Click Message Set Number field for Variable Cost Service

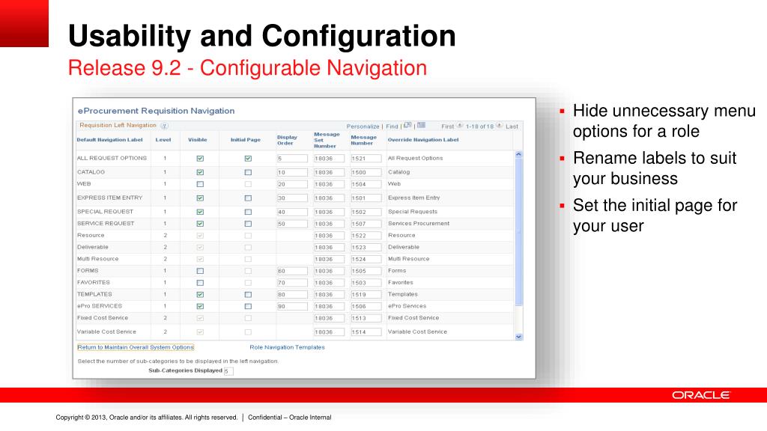click(330, 331)
